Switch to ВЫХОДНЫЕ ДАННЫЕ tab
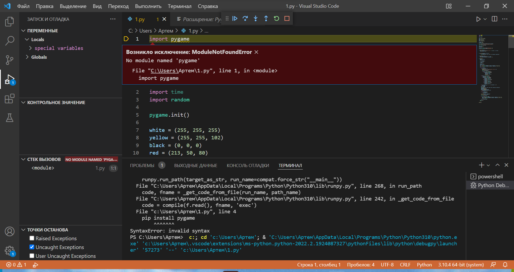Screen dimensions: 514x272 [196, 165]
